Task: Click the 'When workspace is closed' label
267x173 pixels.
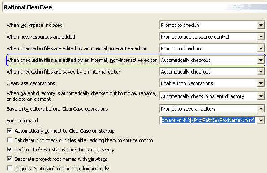Action: 35,25
